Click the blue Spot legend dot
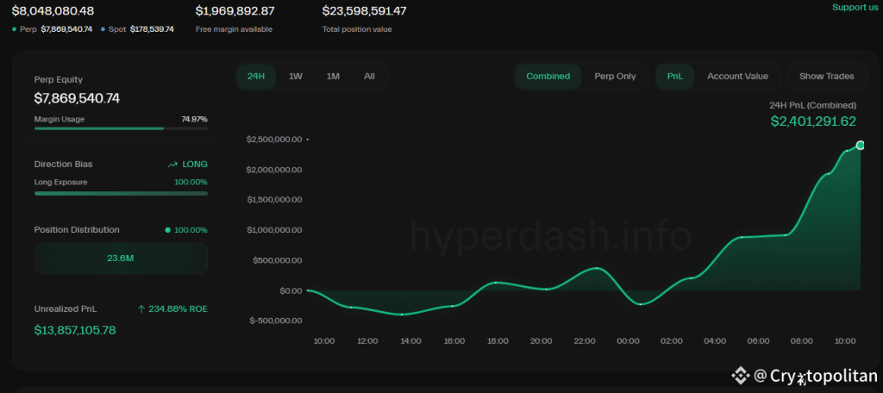 pos(103,29)
